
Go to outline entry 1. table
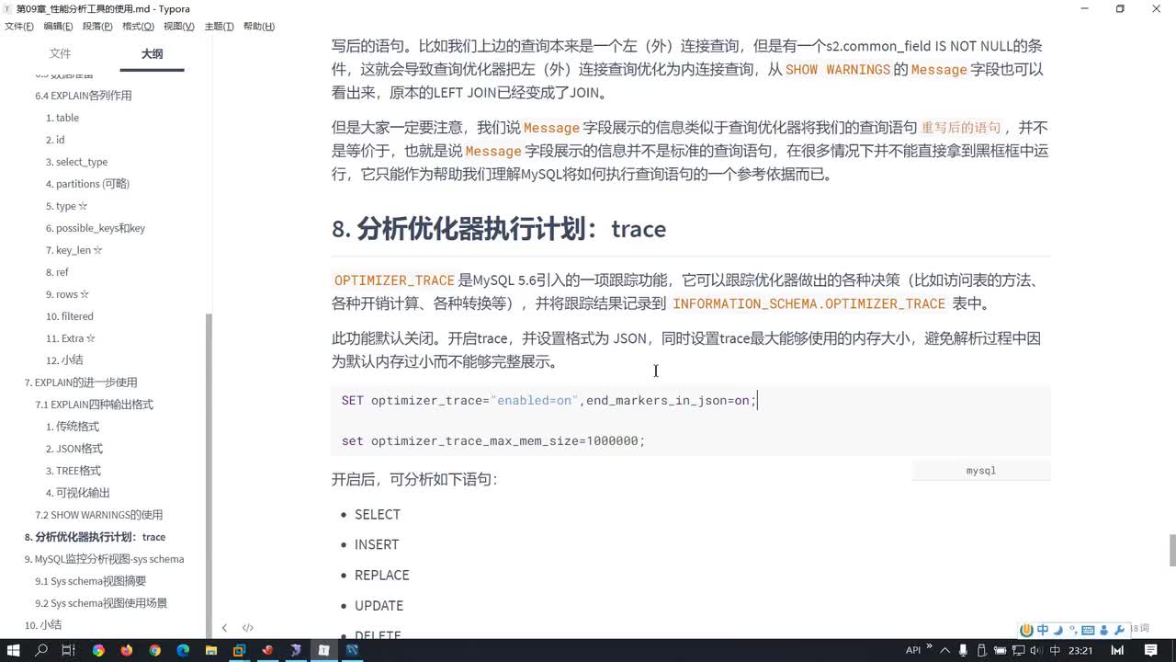pyautogui.click(x=62, y=118)
